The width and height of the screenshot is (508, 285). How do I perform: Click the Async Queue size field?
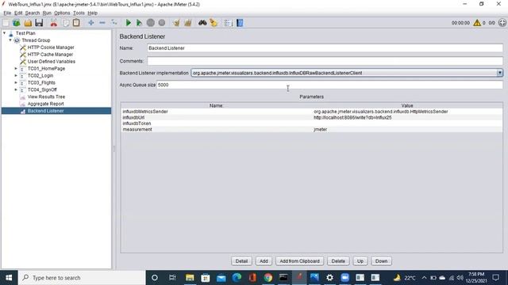tap(329, 85)
